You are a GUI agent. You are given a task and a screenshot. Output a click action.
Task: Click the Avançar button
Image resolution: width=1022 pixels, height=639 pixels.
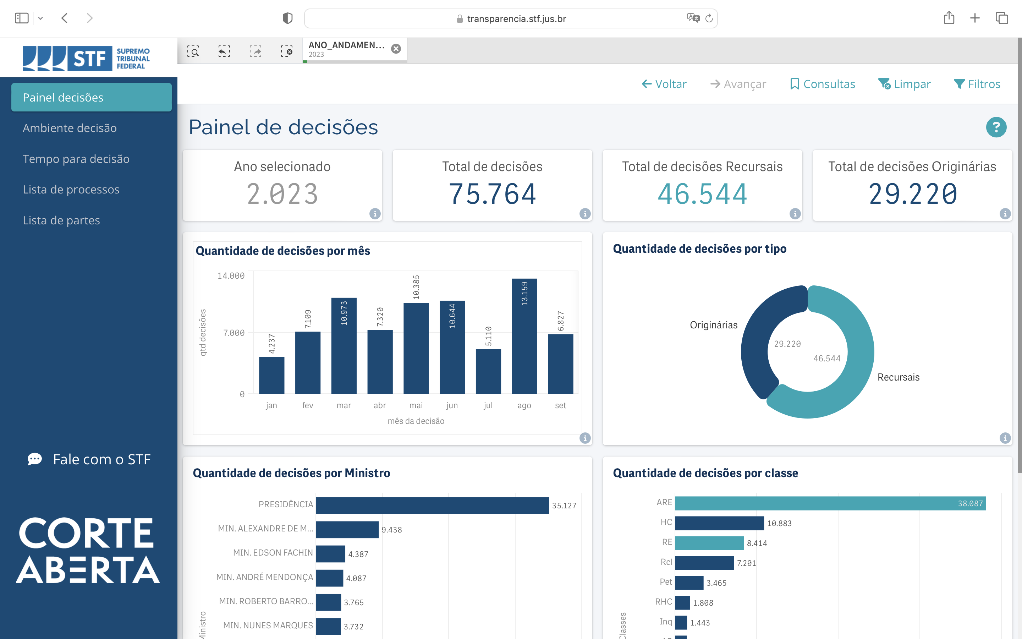coord(738,84)
